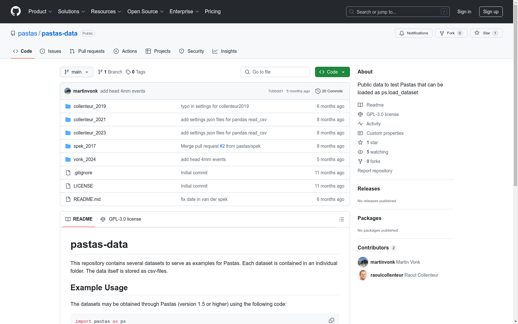Switch to the Issues tab

pyautogui.click(x=51, y=51)
